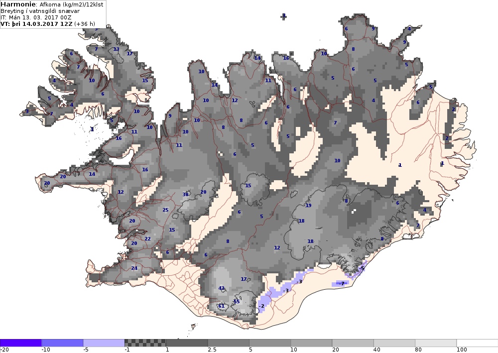Click the map value '25' on the map
498x353 pixels.
tap(165, 210)
